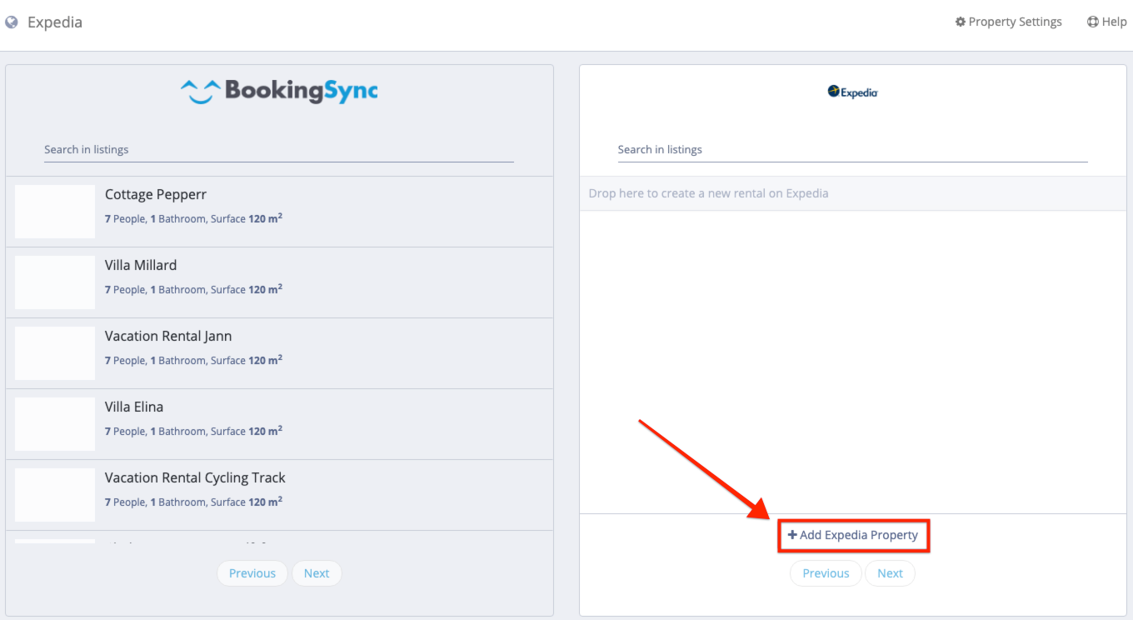The height and width of the screenshot is (620, 1133).
Task: Open Help via the lifebuoy icon
Action: [1092, 22]
